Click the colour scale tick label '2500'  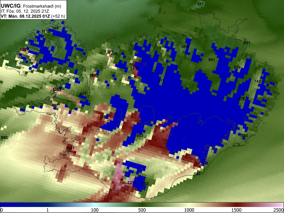tap(279, 210)
